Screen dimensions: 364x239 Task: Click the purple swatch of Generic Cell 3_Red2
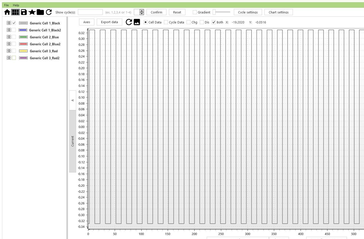[x=23, y=58]
